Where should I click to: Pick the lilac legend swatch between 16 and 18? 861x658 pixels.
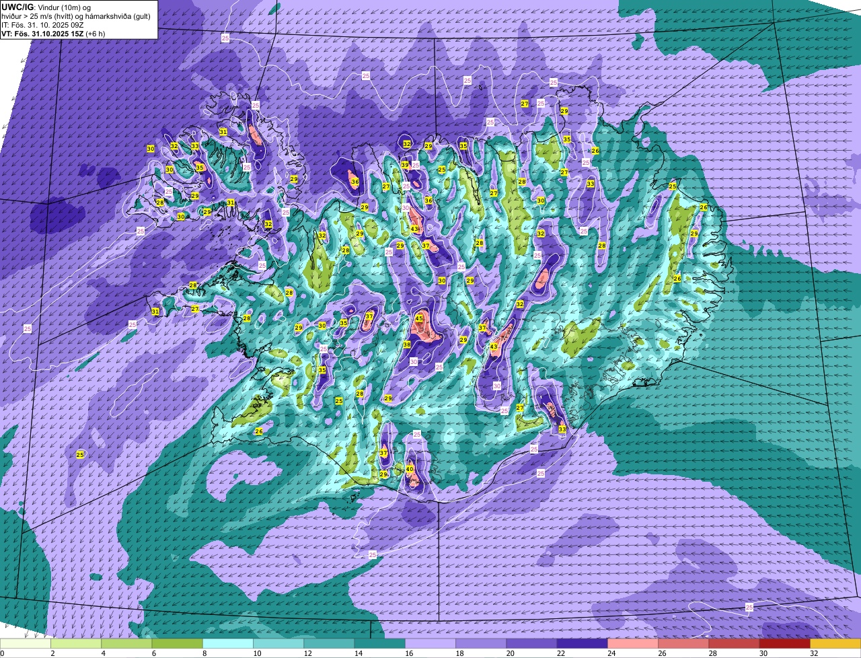coord(430,643)
